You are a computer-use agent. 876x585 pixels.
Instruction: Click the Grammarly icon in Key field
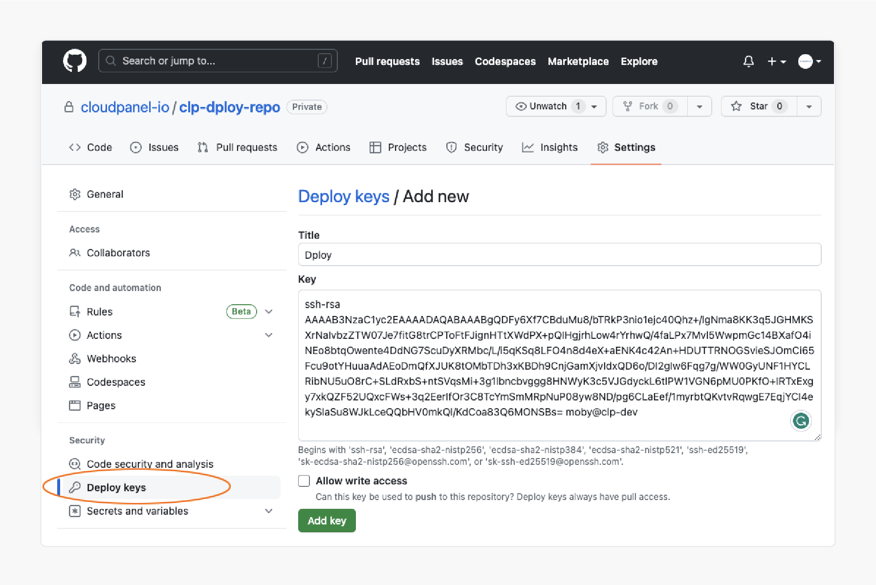[x=801, y=420]
